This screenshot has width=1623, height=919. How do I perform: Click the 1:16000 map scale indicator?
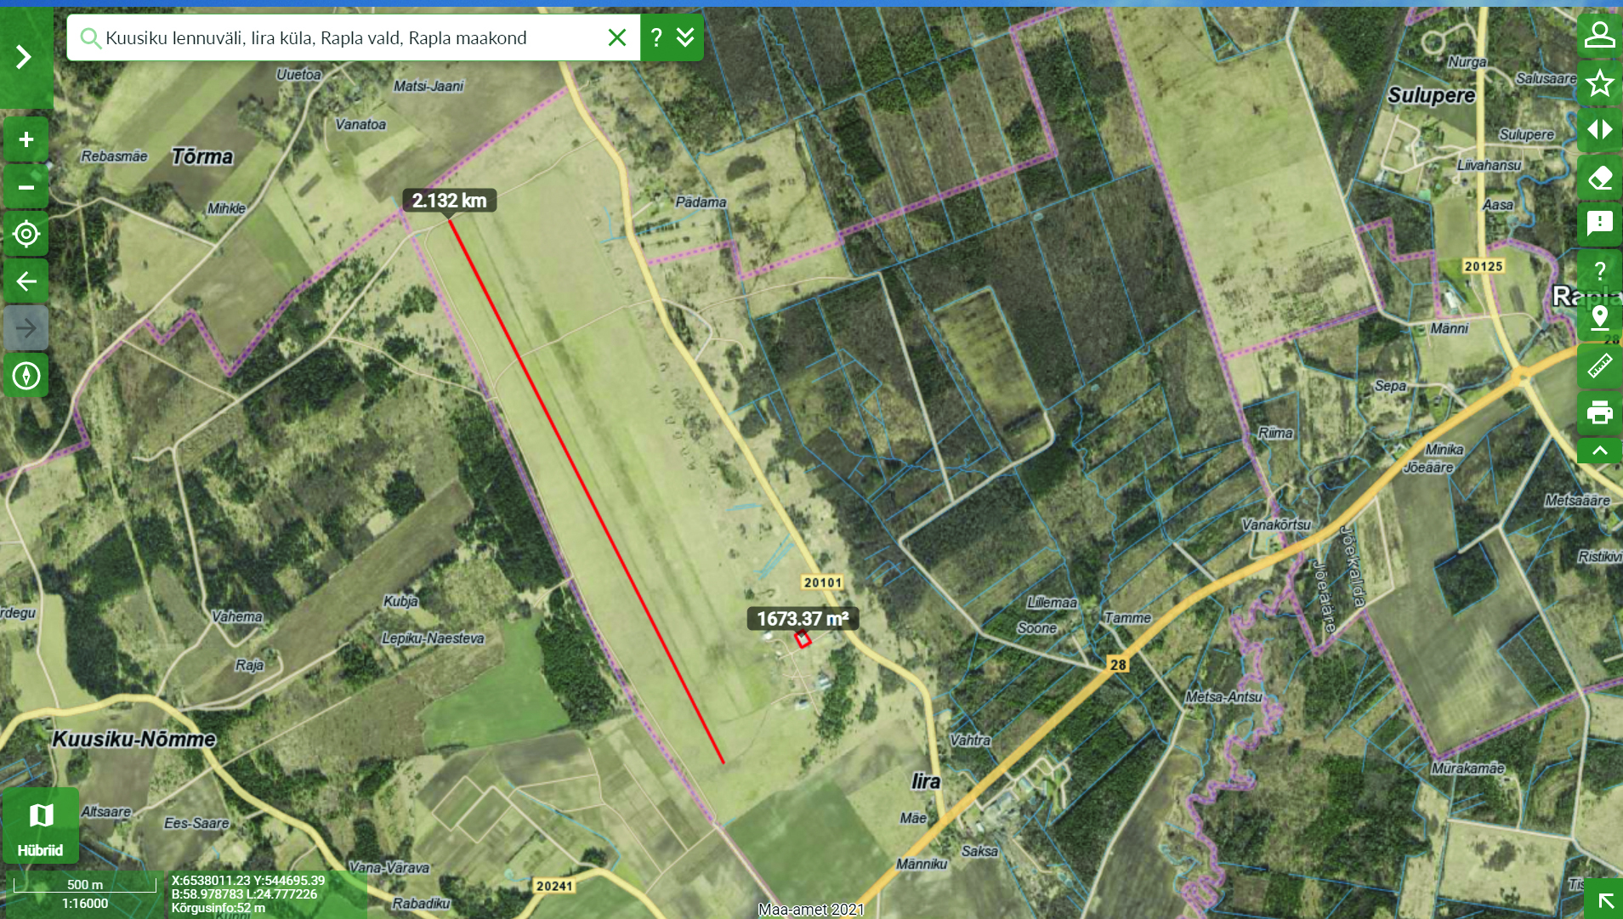click(x=85, y=904)
